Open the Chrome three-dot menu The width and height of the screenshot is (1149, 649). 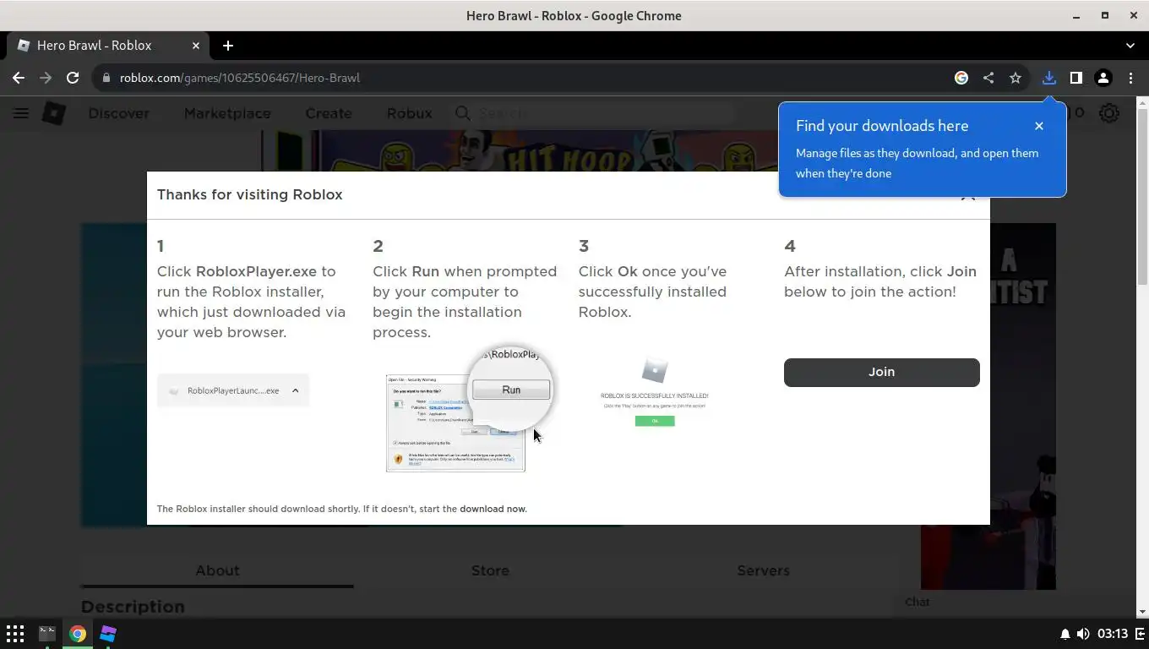click(1130, 78)
